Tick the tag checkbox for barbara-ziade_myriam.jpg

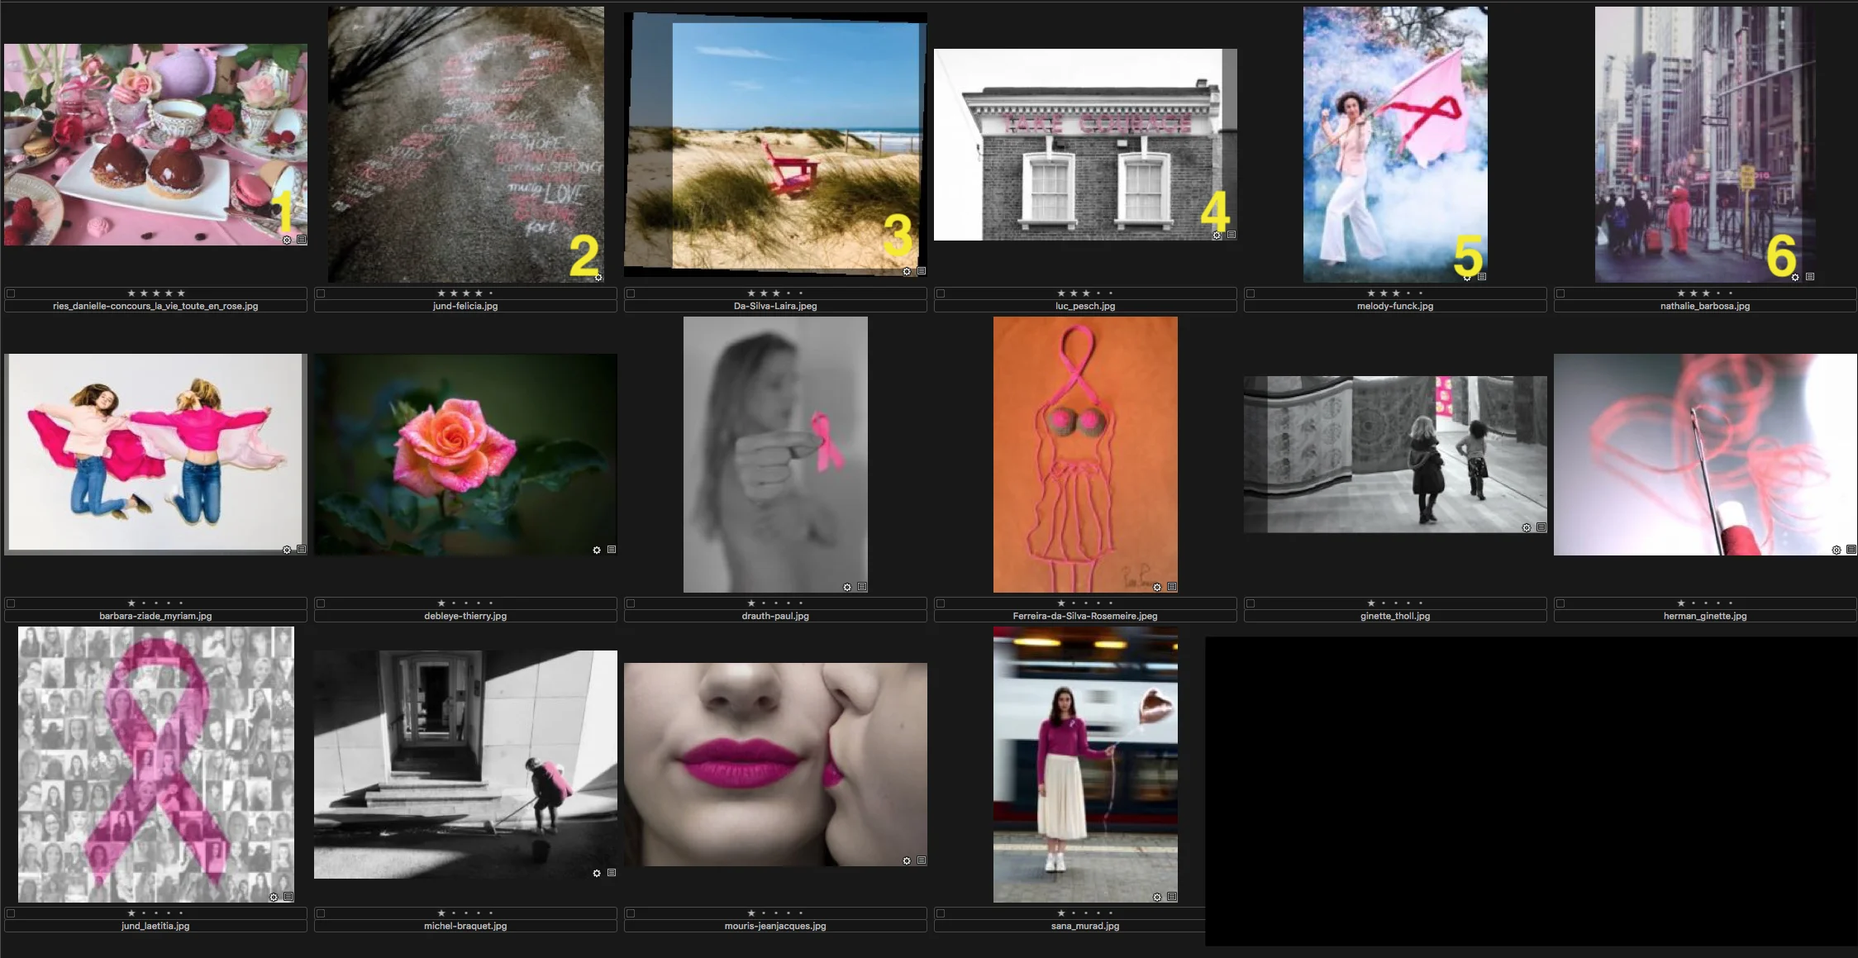pyautogui.click(x=11, y=603)
